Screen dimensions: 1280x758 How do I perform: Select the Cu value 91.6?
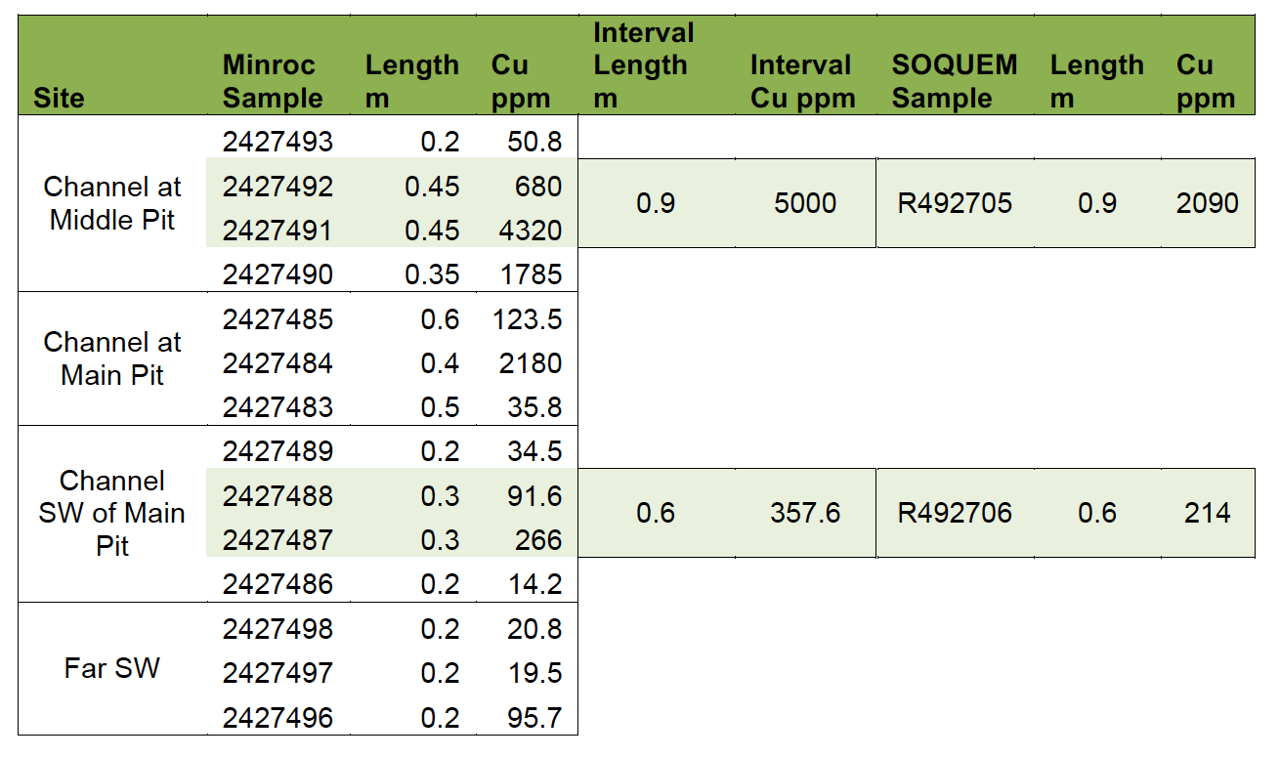coord(534,496)
